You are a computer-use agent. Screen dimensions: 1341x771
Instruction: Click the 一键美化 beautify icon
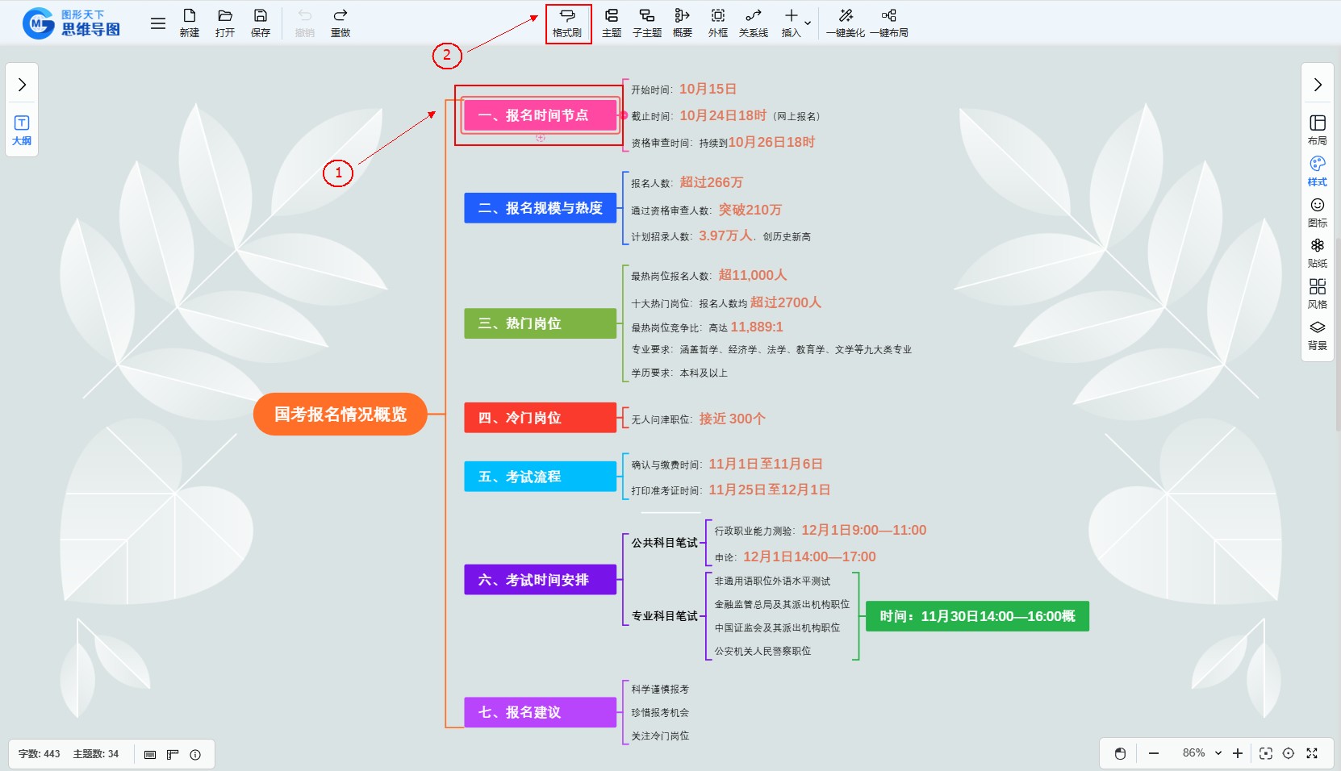click(845, 23)
